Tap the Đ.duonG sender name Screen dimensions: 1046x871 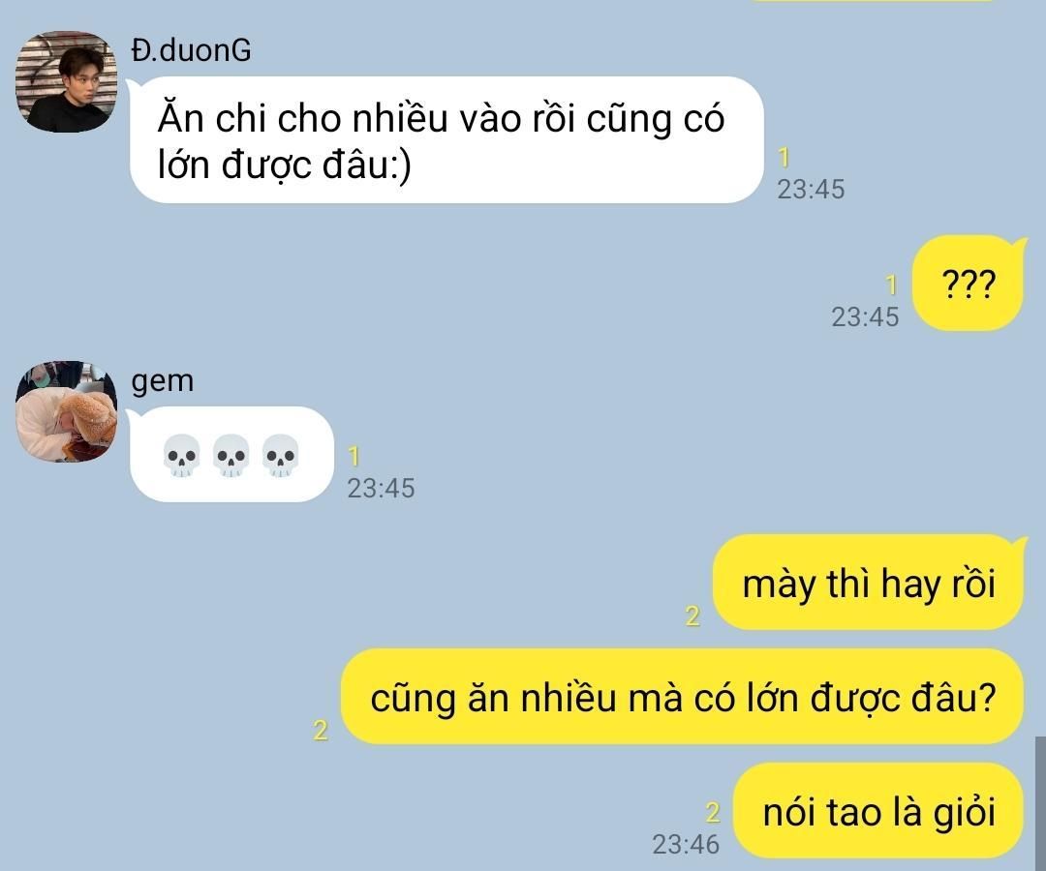coord(192,50)
